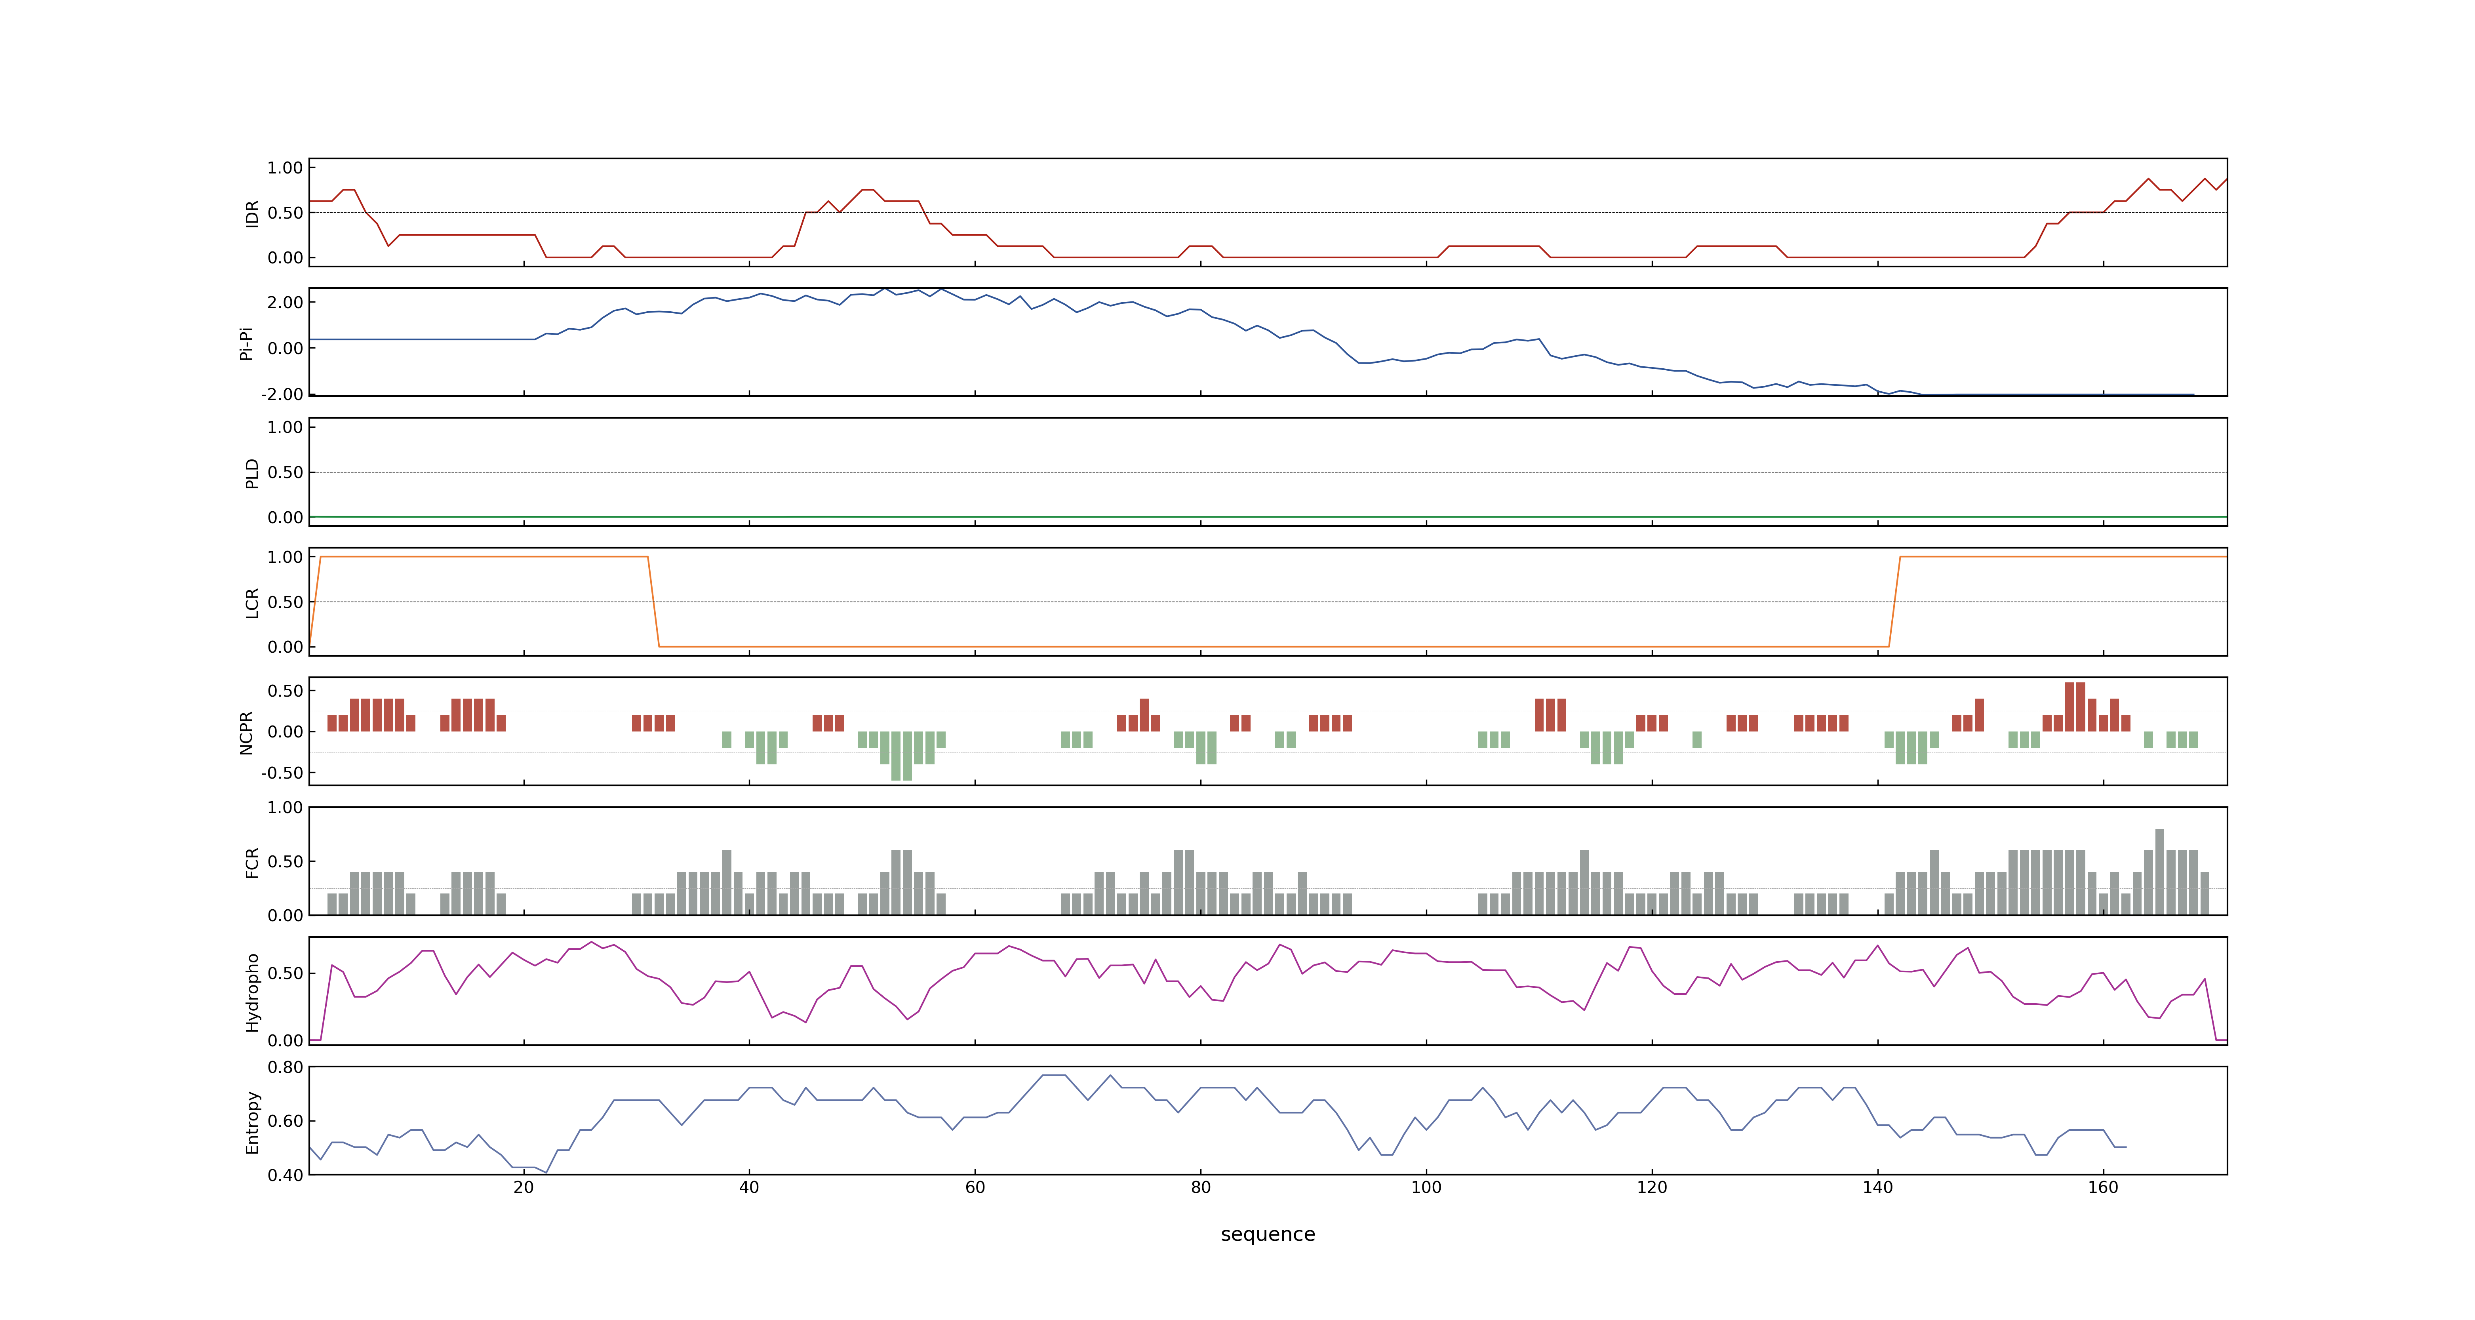Click the Entropy y-axis label
This screenshot has height=1320, width=2475.
(252, 1121)
